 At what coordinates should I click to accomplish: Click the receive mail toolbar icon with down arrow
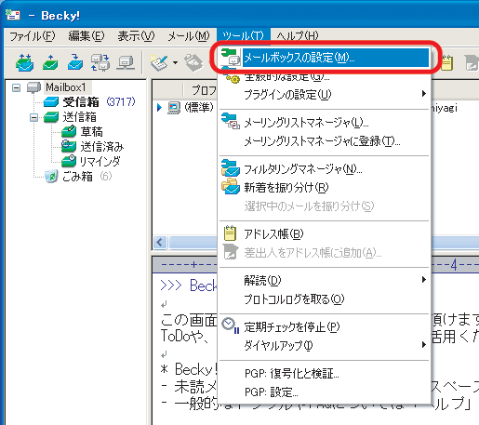tap(75, 62)
